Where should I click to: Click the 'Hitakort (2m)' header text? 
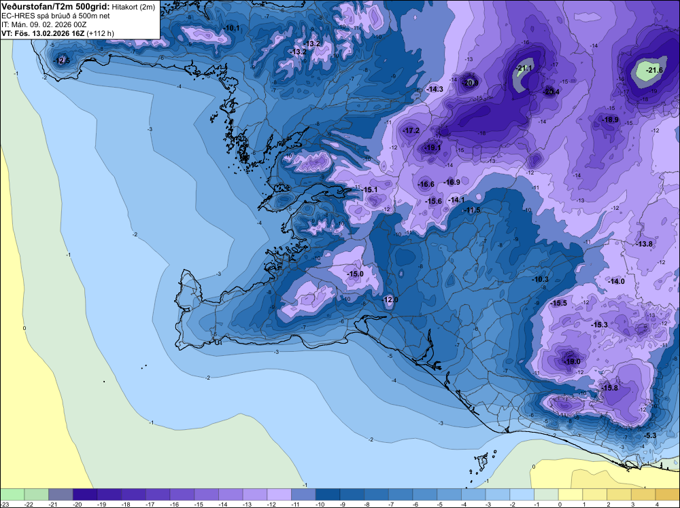pyautogui.click(x=133, y=7)
